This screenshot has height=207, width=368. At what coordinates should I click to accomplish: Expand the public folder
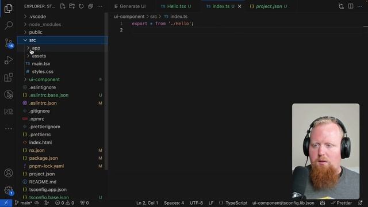(x=63, y=32)
